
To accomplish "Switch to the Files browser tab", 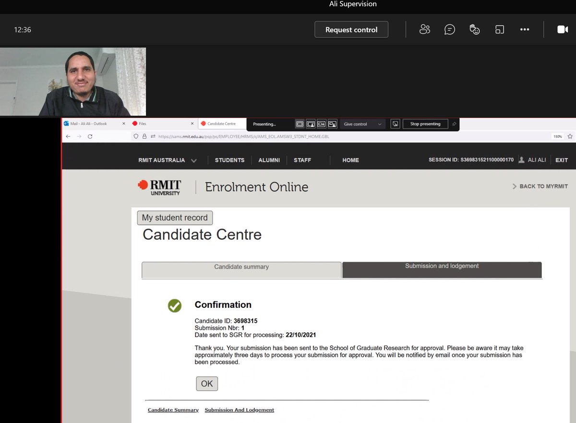I will 143,124.
